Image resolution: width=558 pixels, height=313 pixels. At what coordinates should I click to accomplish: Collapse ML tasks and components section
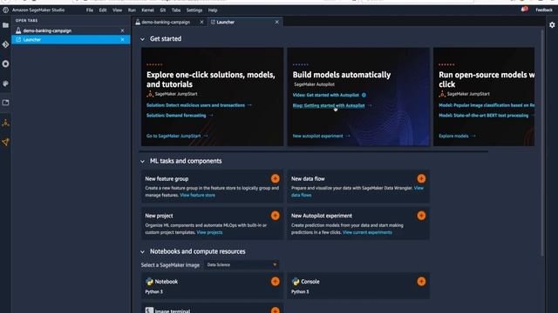pyautogui.click(x=142, y=162)
